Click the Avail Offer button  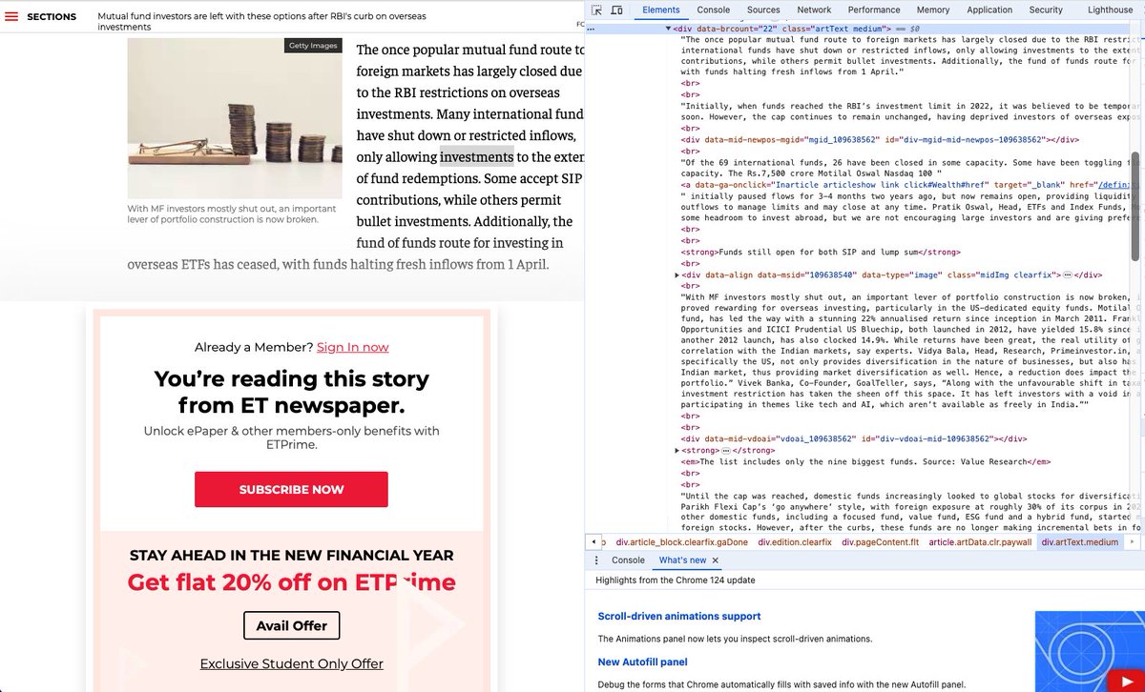[x=291, y=625]
